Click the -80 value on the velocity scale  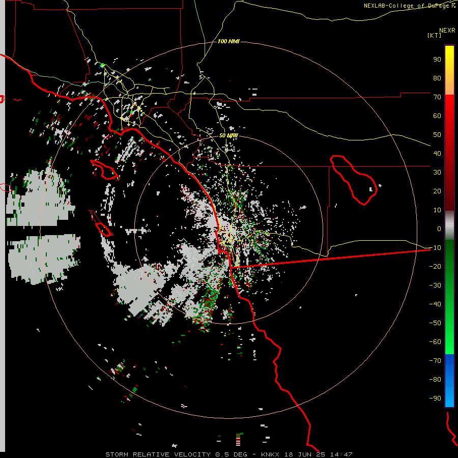pyautogui.click(x=435, y=380)
